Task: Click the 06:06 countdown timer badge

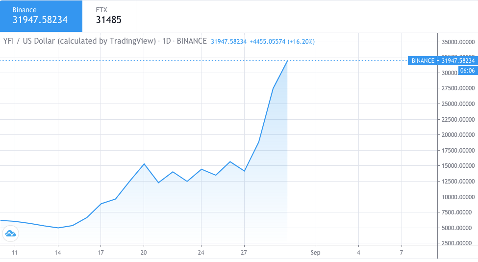Action: pos(467,71)
